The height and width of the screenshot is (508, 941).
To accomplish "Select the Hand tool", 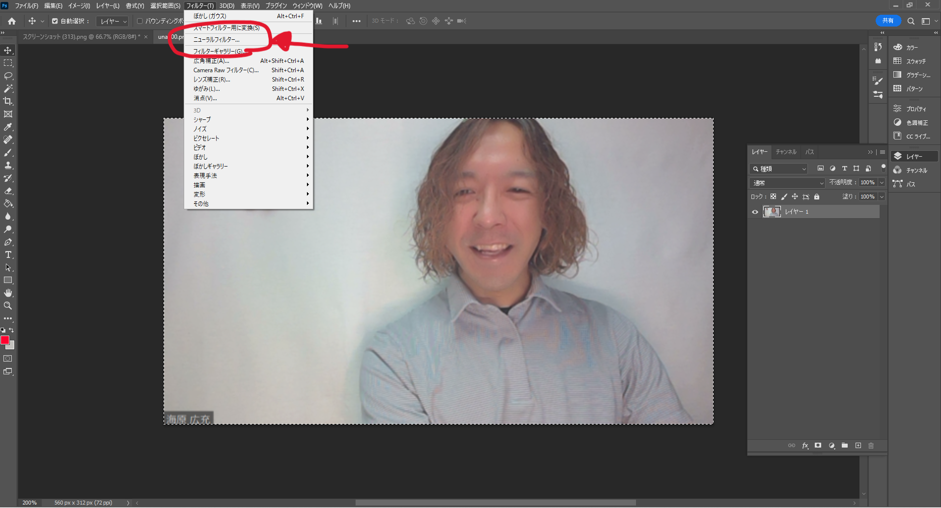I will pos(8,293).
